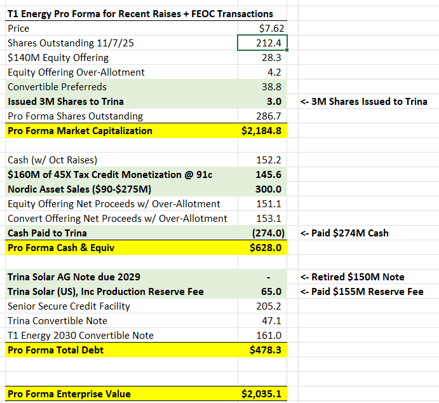Click the '$140M Equity Offering' label
This screenshot has width=439, height=403.
58,58
